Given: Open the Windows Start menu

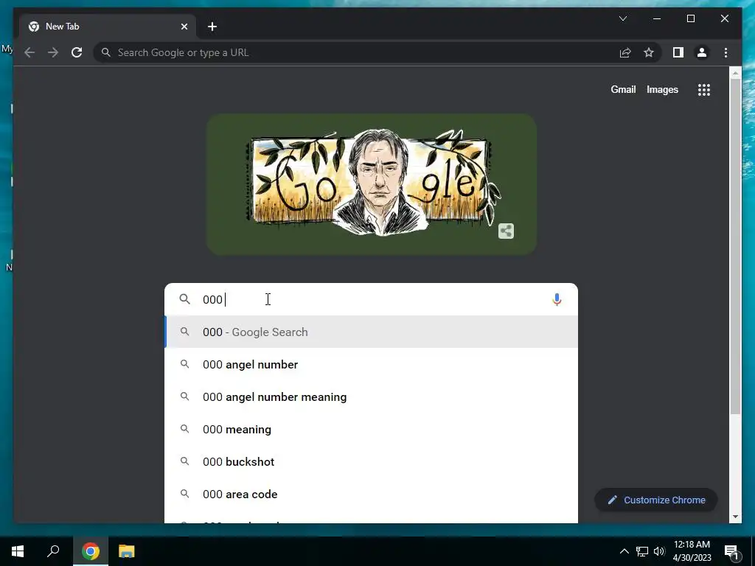Looking at the screenshot, I should (18, 551).
